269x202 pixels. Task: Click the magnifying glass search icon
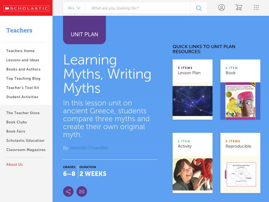199,8
